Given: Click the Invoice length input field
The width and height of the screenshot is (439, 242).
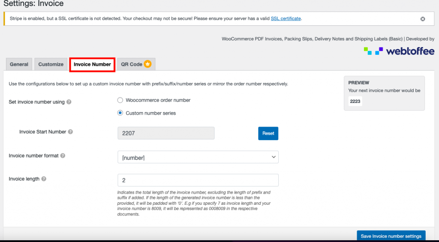Looking at the screenshot, I should pos(198,180).
